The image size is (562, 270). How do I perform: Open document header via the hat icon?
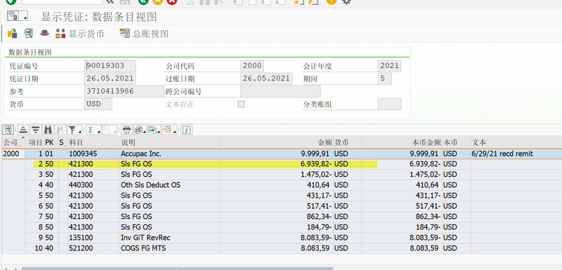click(x=44, y=33)
